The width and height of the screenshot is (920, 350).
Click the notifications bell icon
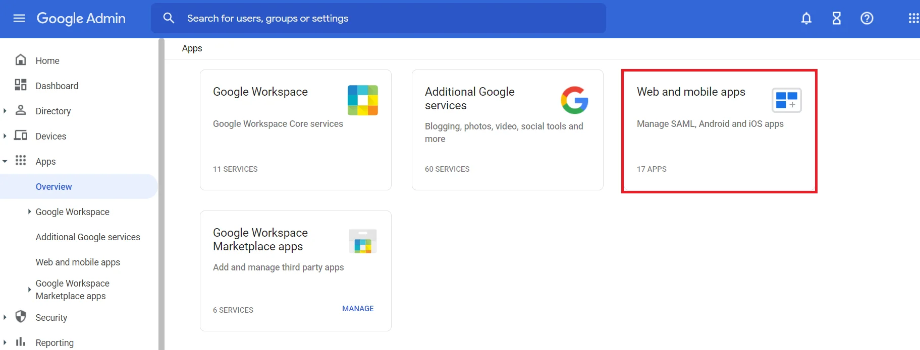tap(806, 19)
